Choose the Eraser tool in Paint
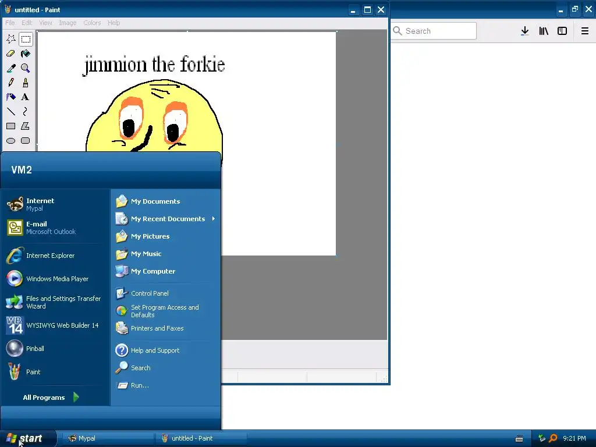This screenshot has width=596, height=447. [10, 54]
